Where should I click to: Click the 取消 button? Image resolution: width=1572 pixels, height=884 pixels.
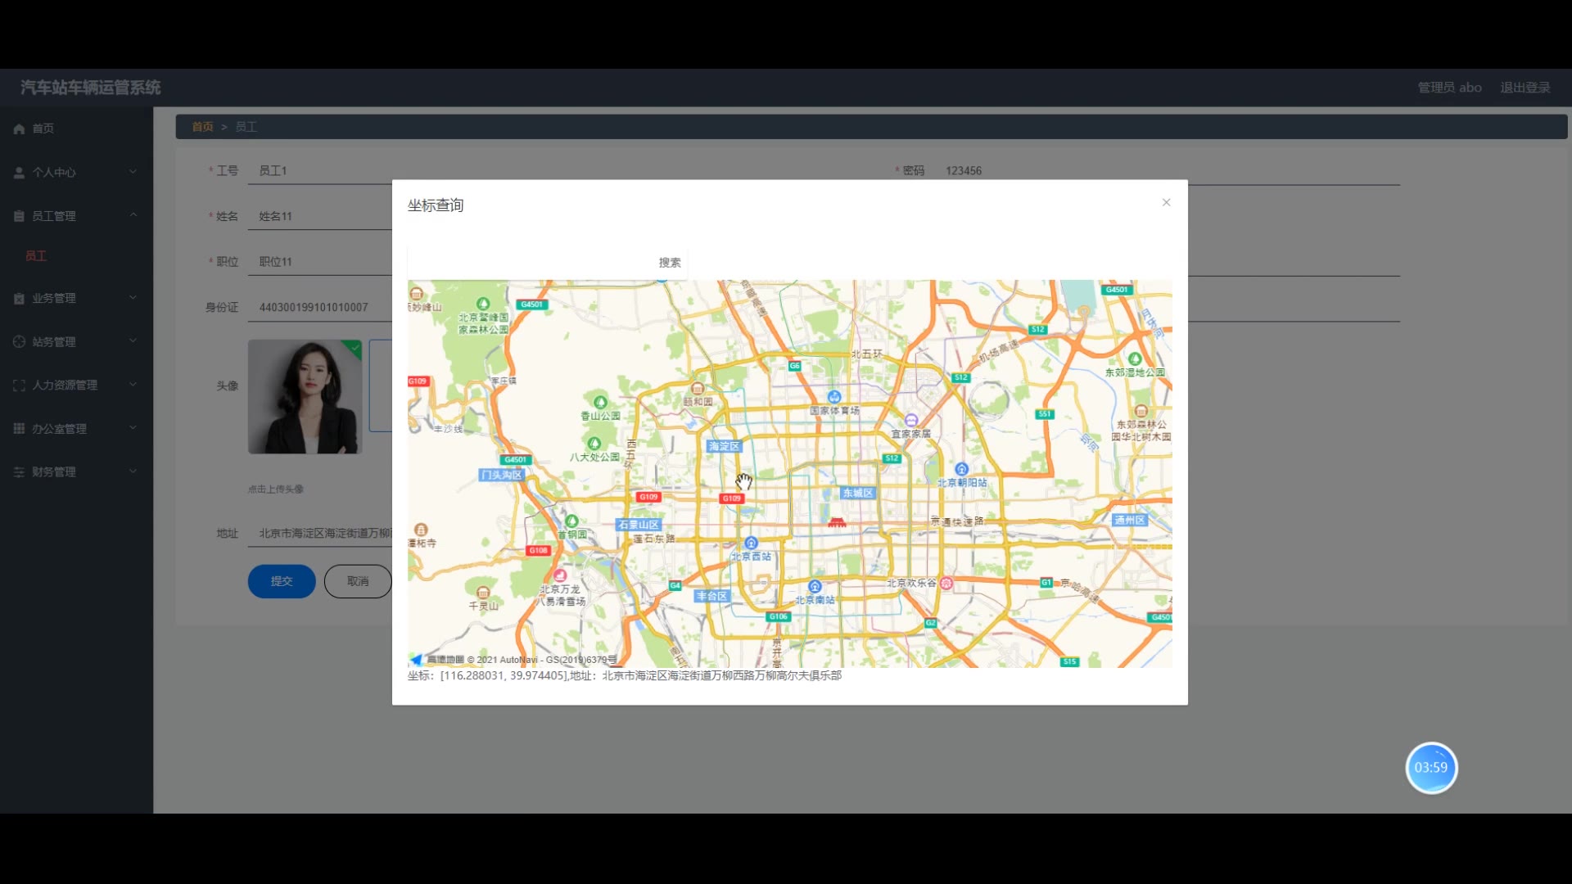358,581
